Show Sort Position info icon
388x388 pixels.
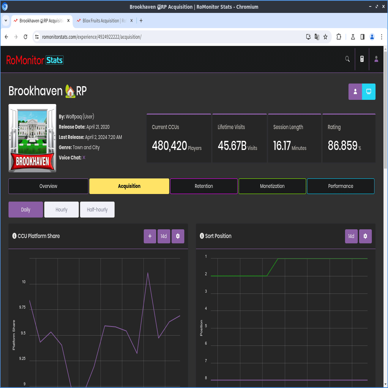[x=202, y=236]
